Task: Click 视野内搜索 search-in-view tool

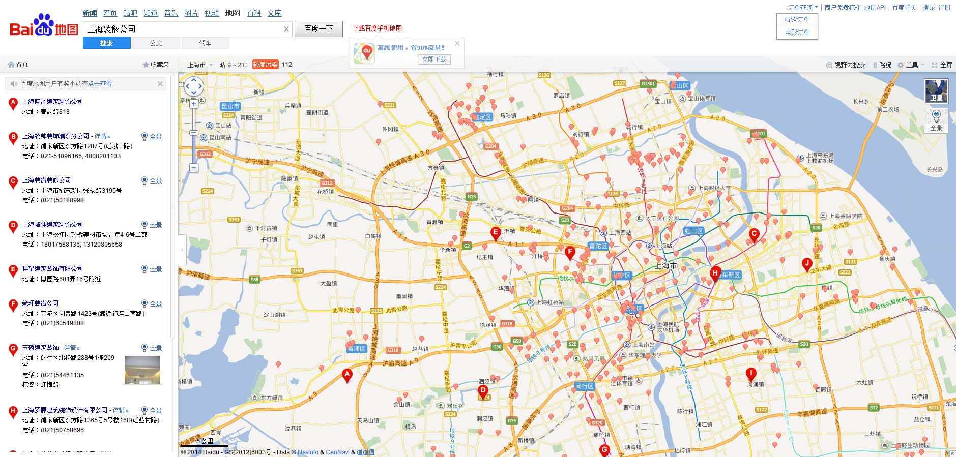Action: [x=846, y=65]
